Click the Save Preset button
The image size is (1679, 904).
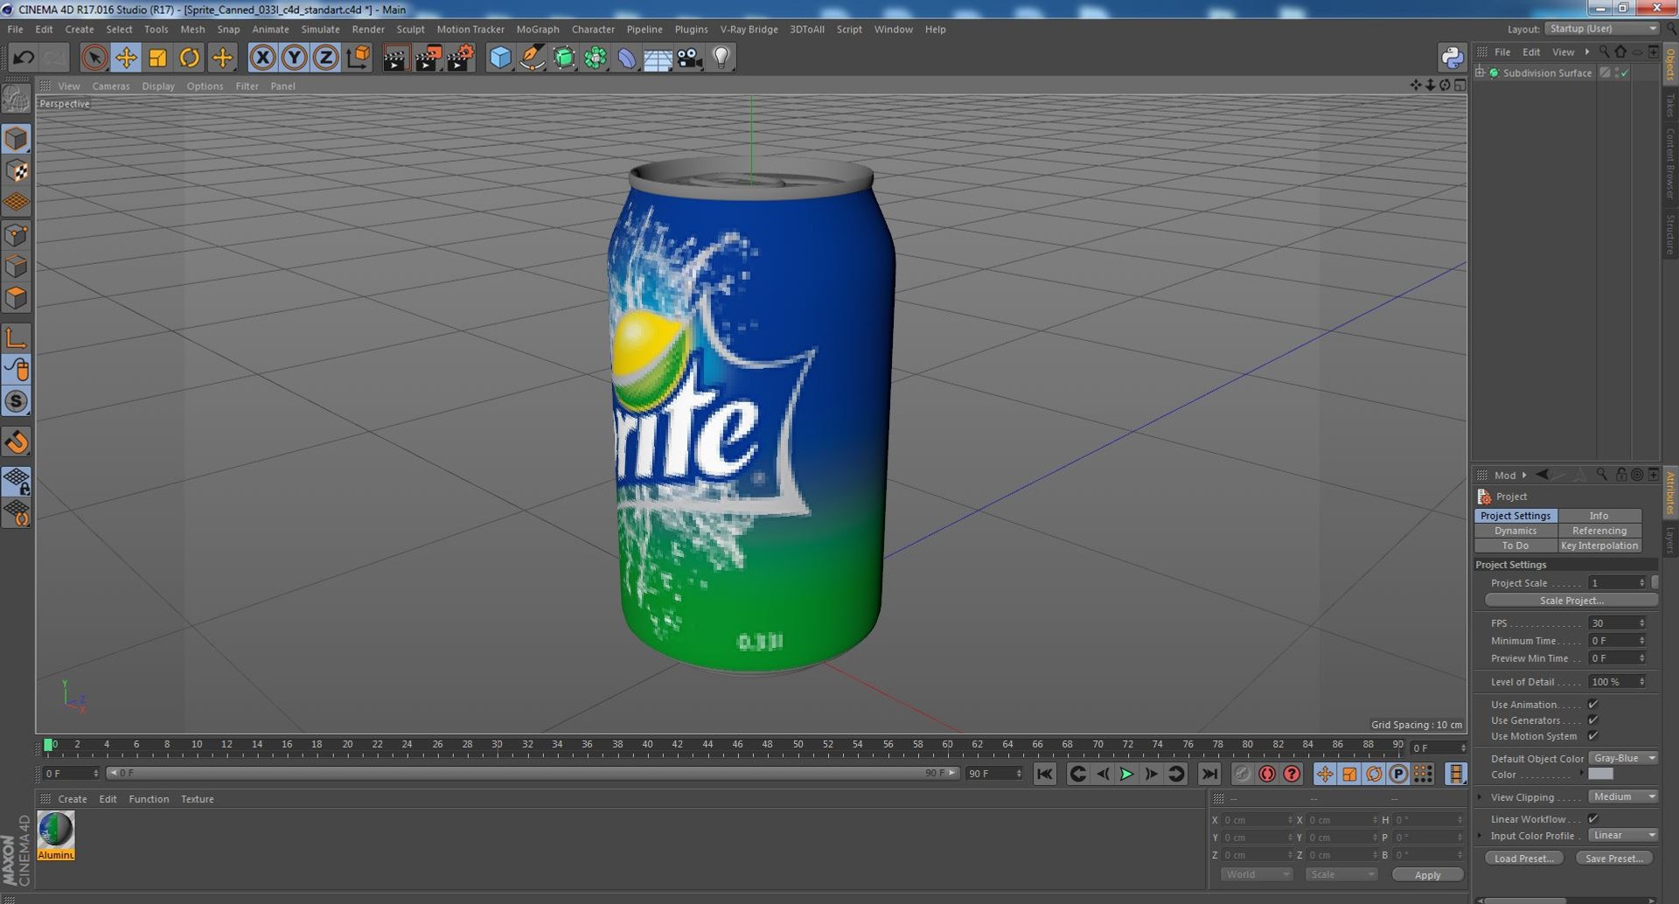coord(1614,859)
